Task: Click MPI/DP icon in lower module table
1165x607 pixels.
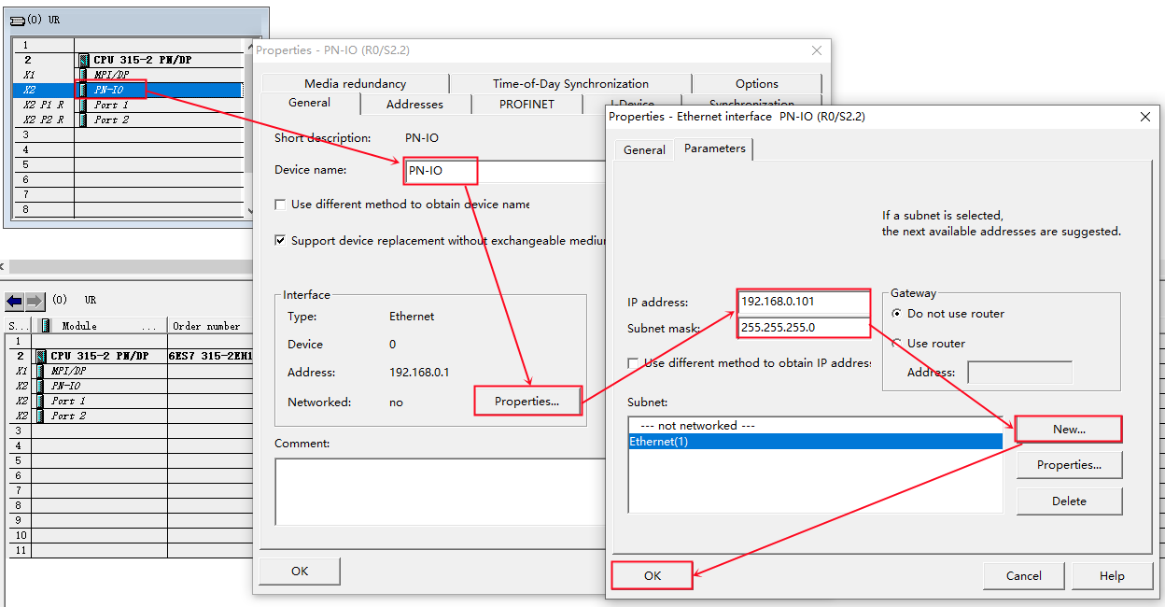Action: pos(40,371)
